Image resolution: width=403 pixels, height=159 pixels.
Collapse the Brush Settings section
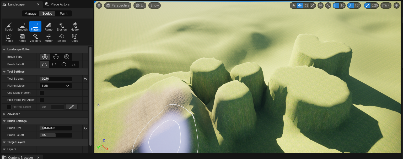(x=4, y=121)
